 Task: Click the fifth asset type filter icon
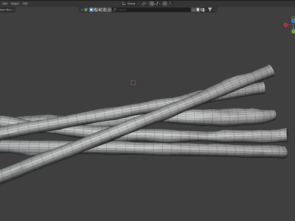(109, 10)
